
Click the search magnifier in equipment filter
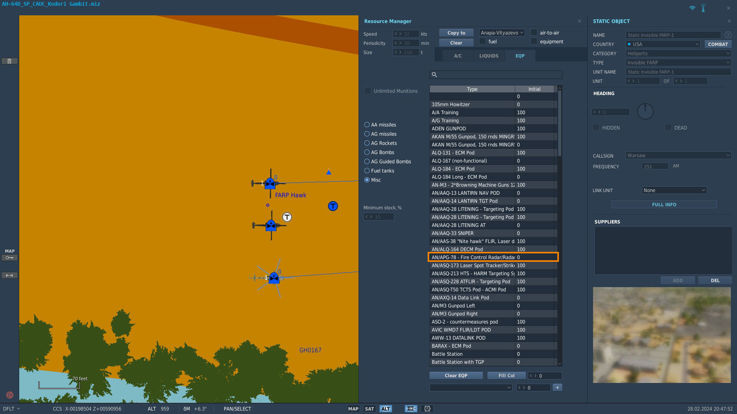tap(434, 75)
